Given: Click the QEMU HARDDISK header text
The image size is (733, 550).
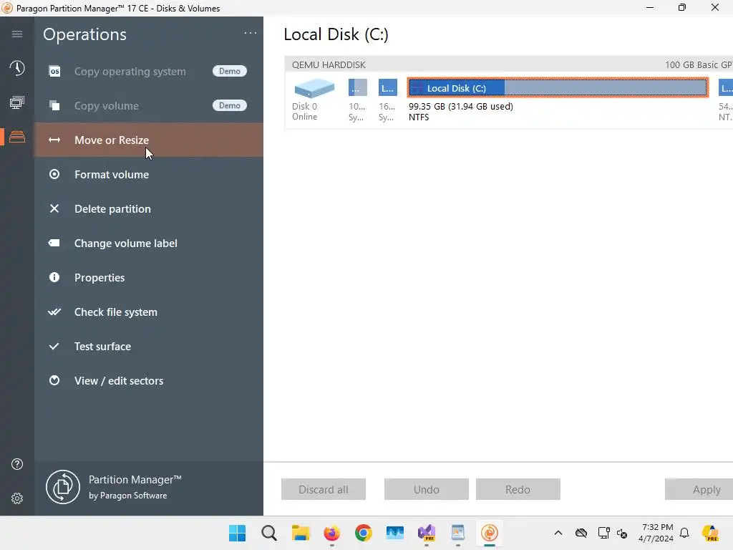Looking at the screenshot, I should 329,64.
